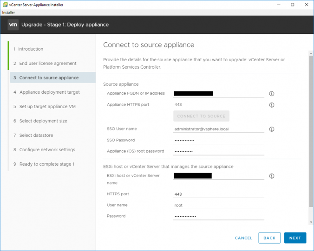Screen dimensions: 314x251
Task: Minimize the installer window
Action: coord(279,5)
